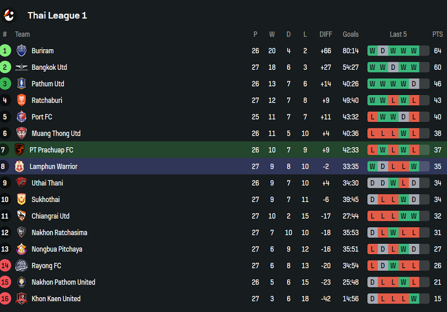Click the Port FC team crest

21,117
